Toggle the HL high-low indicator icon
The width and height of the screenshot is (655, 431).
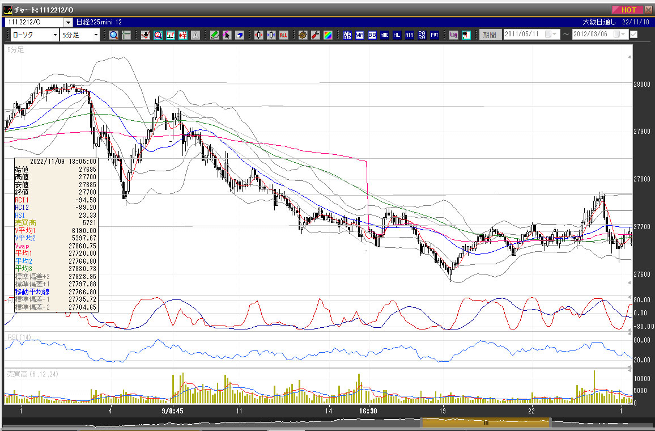pos(397,35)
